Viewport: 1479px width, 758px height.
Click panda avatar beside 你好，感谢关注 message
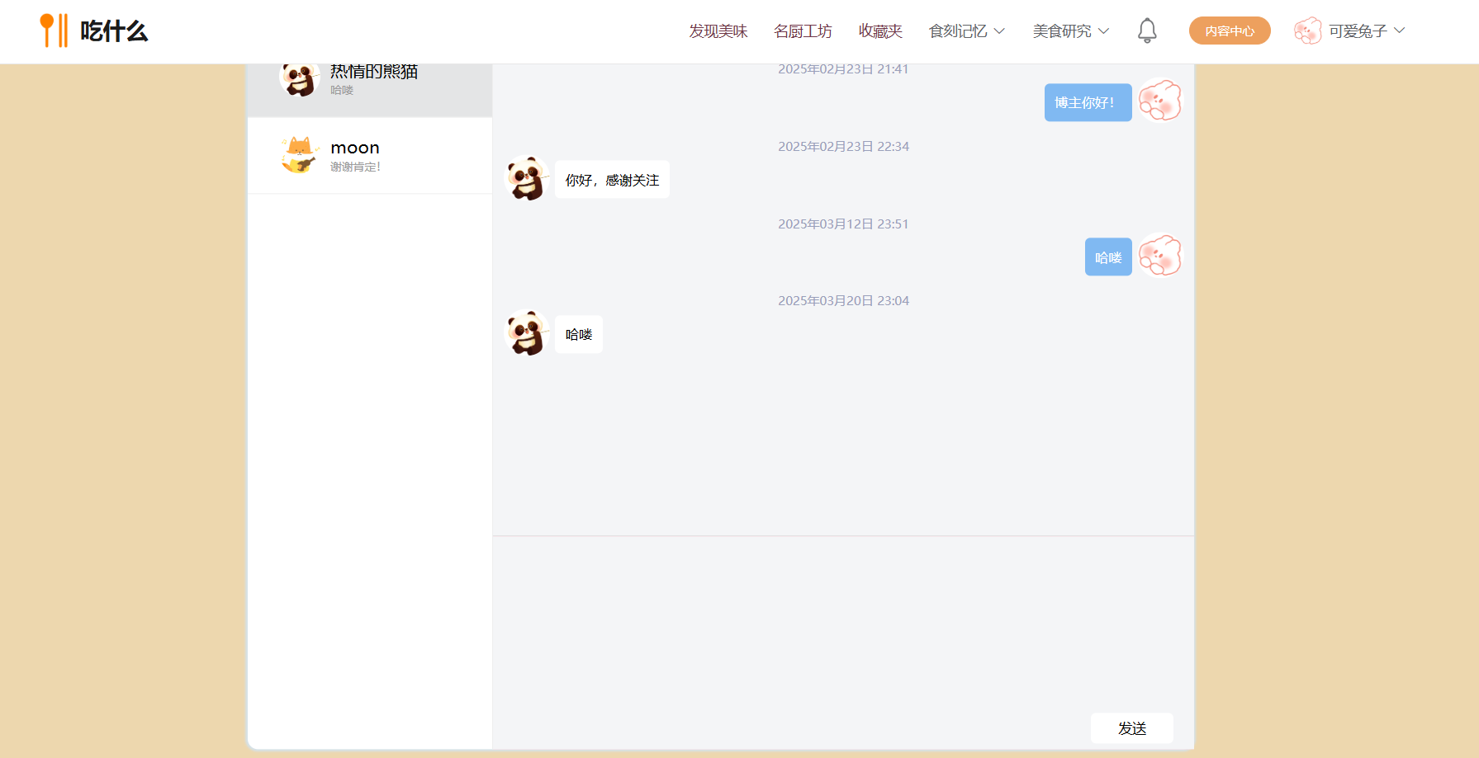527,178
